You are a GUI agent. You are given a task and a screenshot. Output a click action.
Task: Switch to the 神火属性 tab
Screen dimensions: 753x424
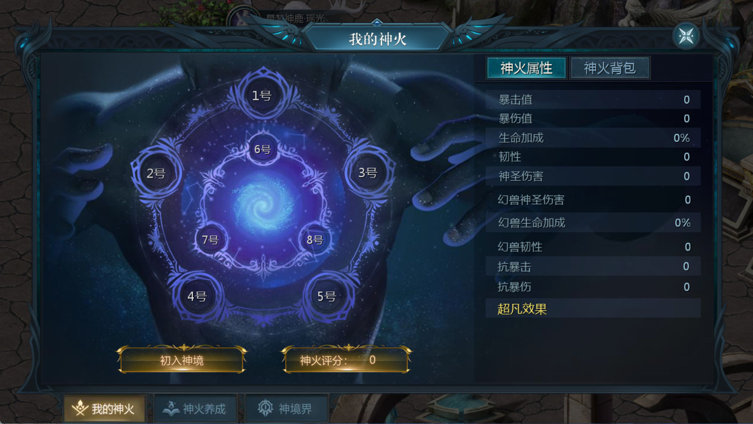[526, 68]
